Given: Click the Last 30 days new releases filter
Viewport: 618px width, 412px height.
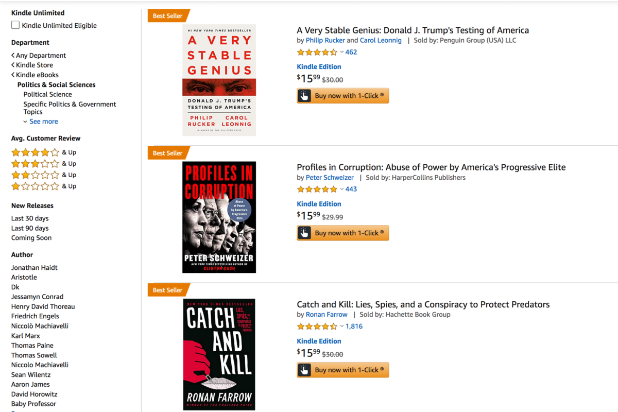Looking at the screenshot, I should [29, 218].
